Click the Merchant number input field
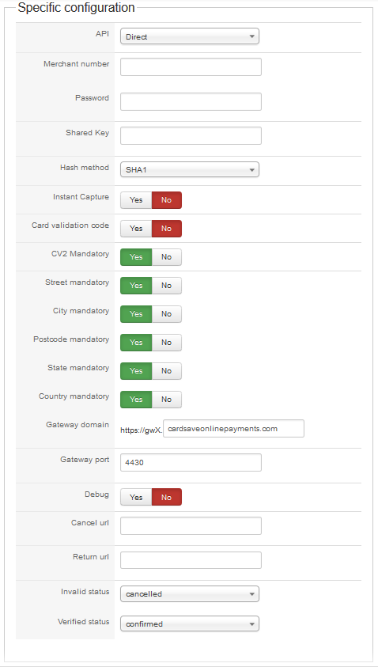 pos(191,66)
